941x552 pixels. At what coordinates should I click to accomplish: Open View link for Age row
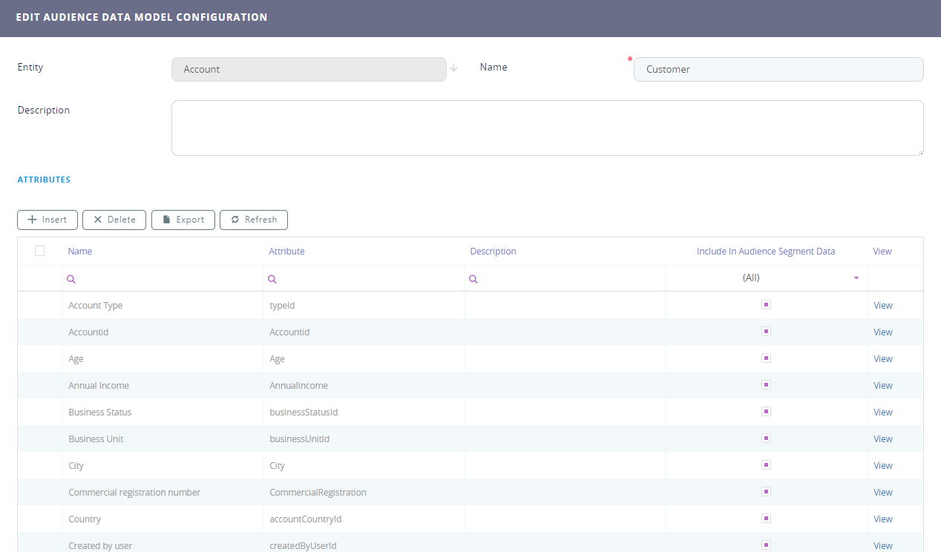click(x=882, y=359)
